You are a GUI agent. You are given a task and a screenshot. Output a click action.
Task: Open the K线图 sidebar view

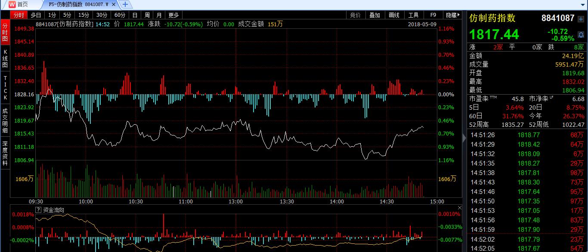(5, 58)
